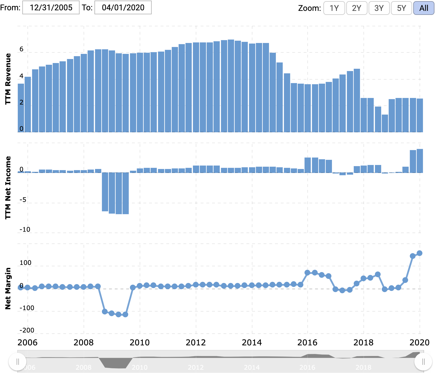
Task: Select the 1Y zoom button
Action: (x=334, y=8)
